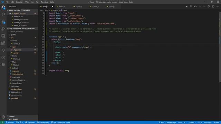This screenshot has width=221, height=124.
Task: Open the File menu
Action: pyautogui.click(x=7, y=2)
